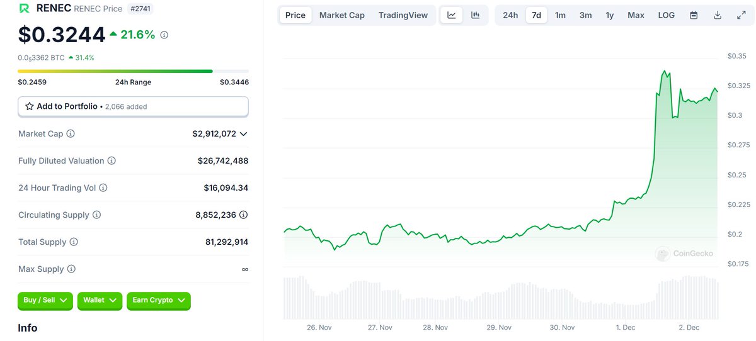Switch to the TradingView tab
The width and height of the screenshot is (756, 341).
point(403,15)
